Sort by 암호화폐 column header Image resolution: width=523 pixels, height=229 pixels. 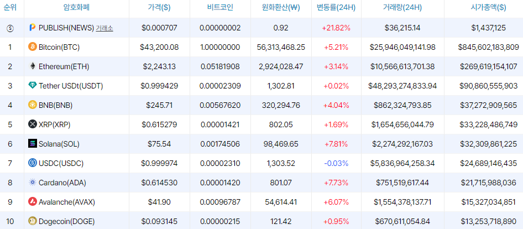click(76, 8)
